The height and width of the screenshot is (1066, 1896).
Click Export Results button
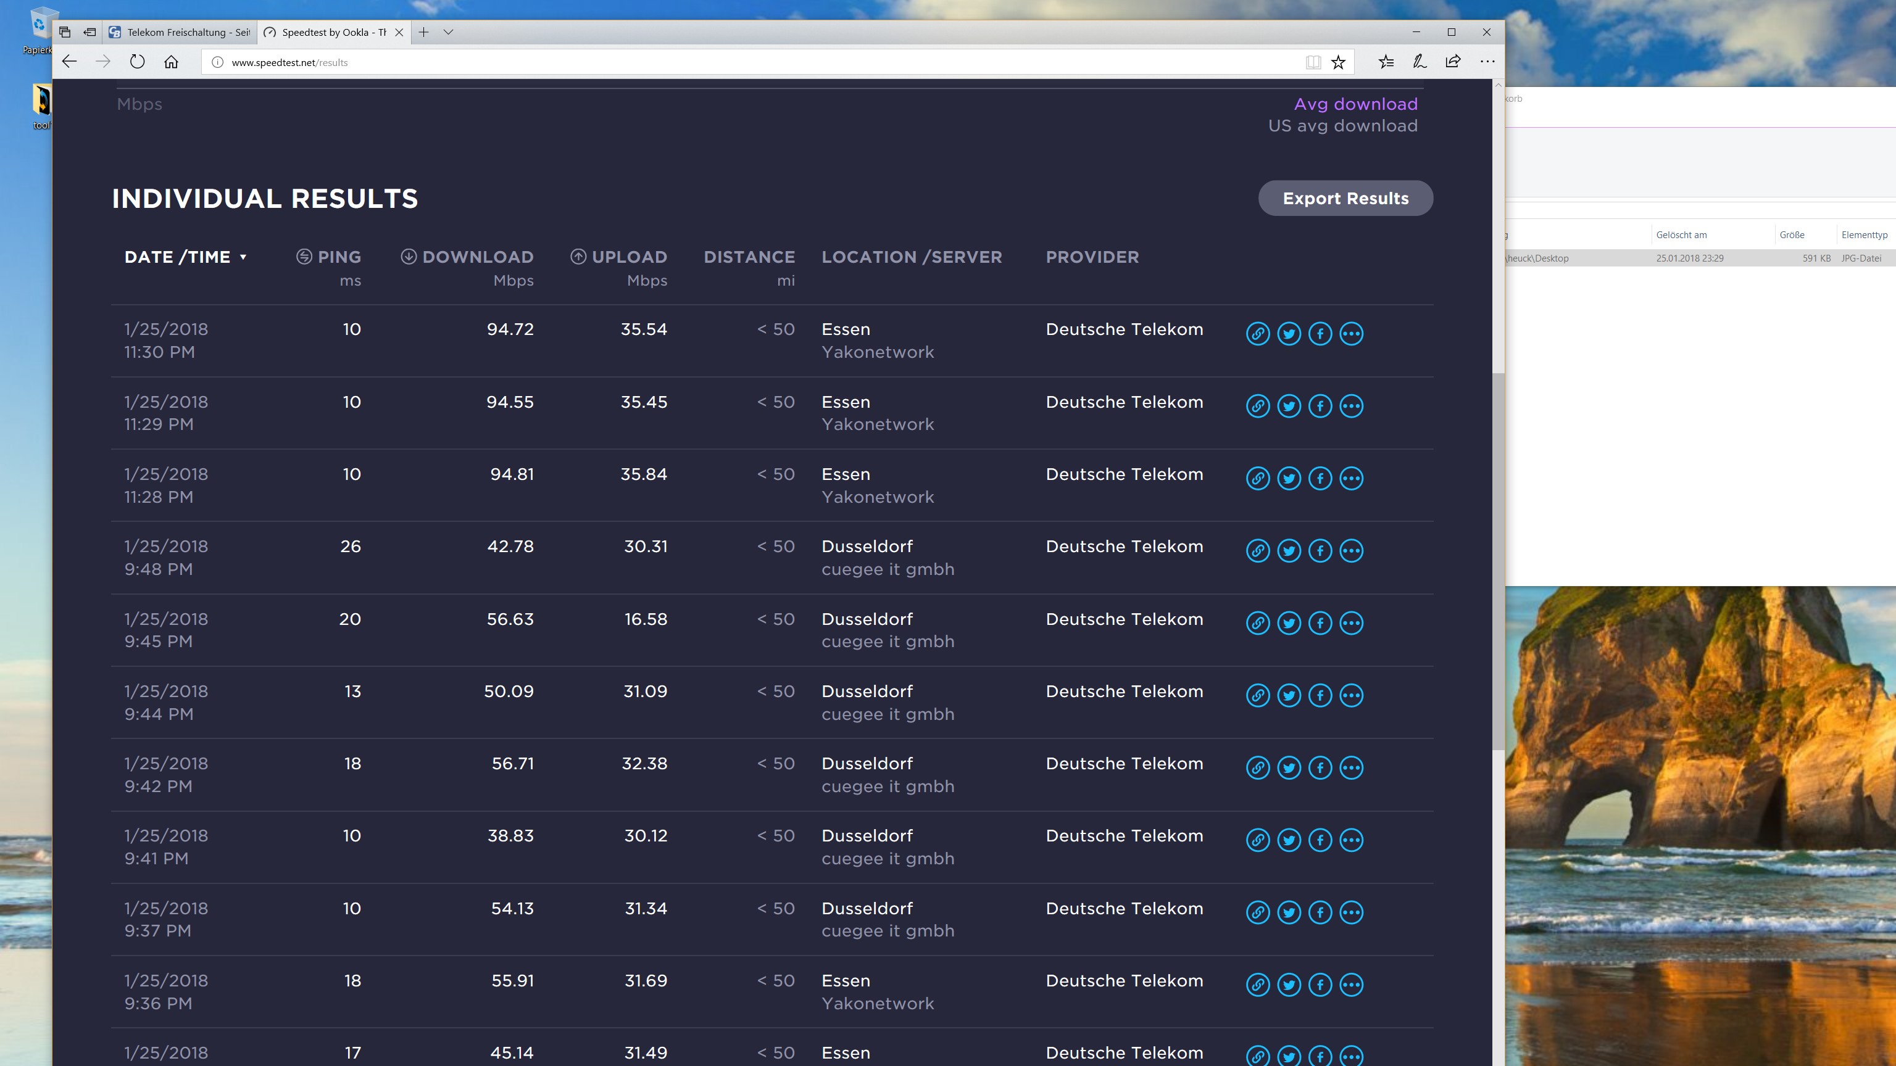click(1345, 198)
